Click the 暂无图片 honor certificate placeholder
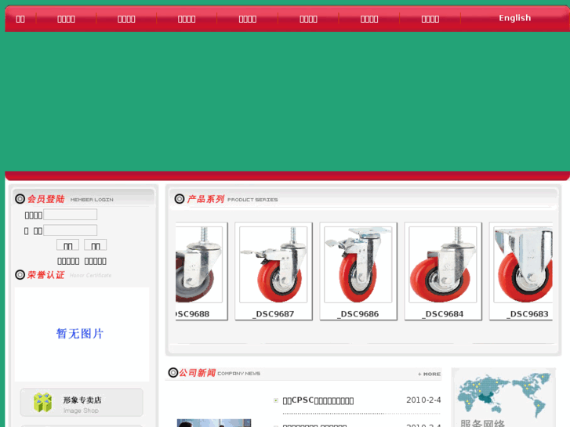570x427 pixels. pyautogui.click(x=82, y=334)
